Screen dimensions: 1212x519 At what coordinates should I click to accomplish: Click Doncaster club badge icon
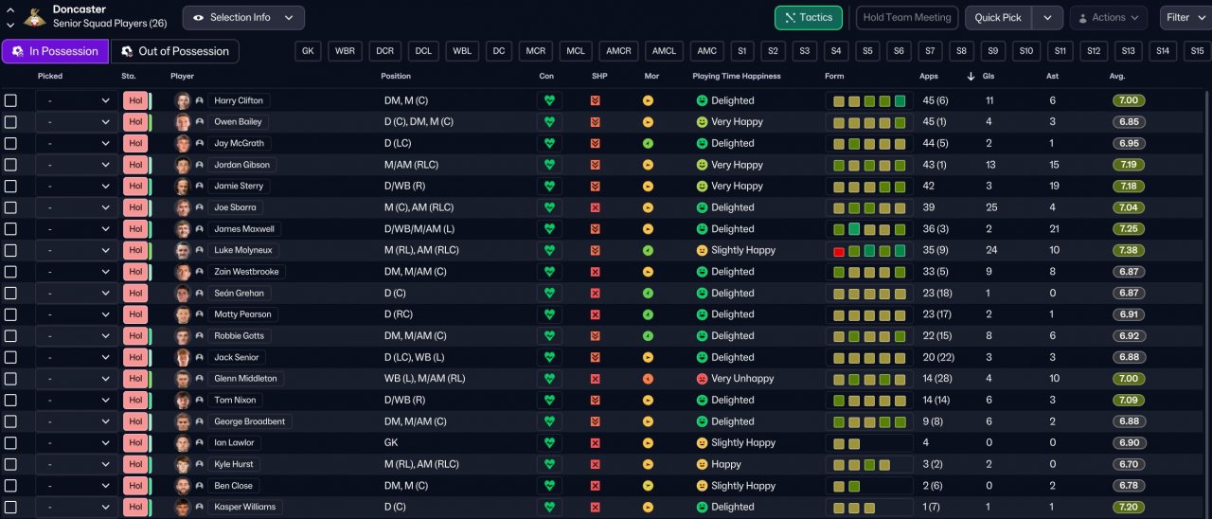33,16
